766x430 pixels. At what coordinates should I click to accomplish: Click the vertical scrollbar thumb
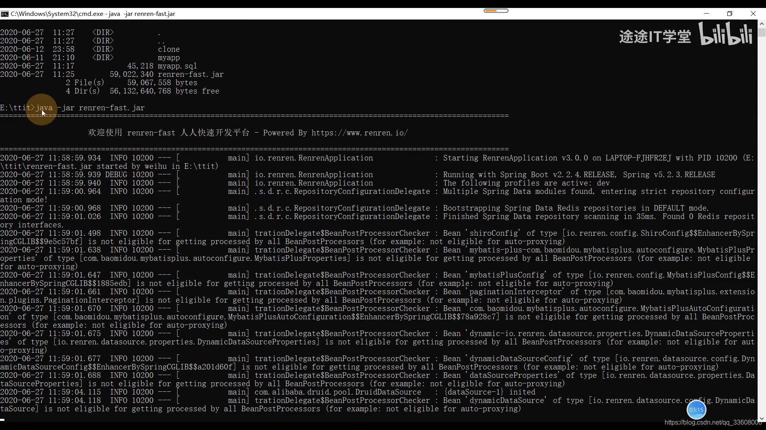tap(762, 33)
